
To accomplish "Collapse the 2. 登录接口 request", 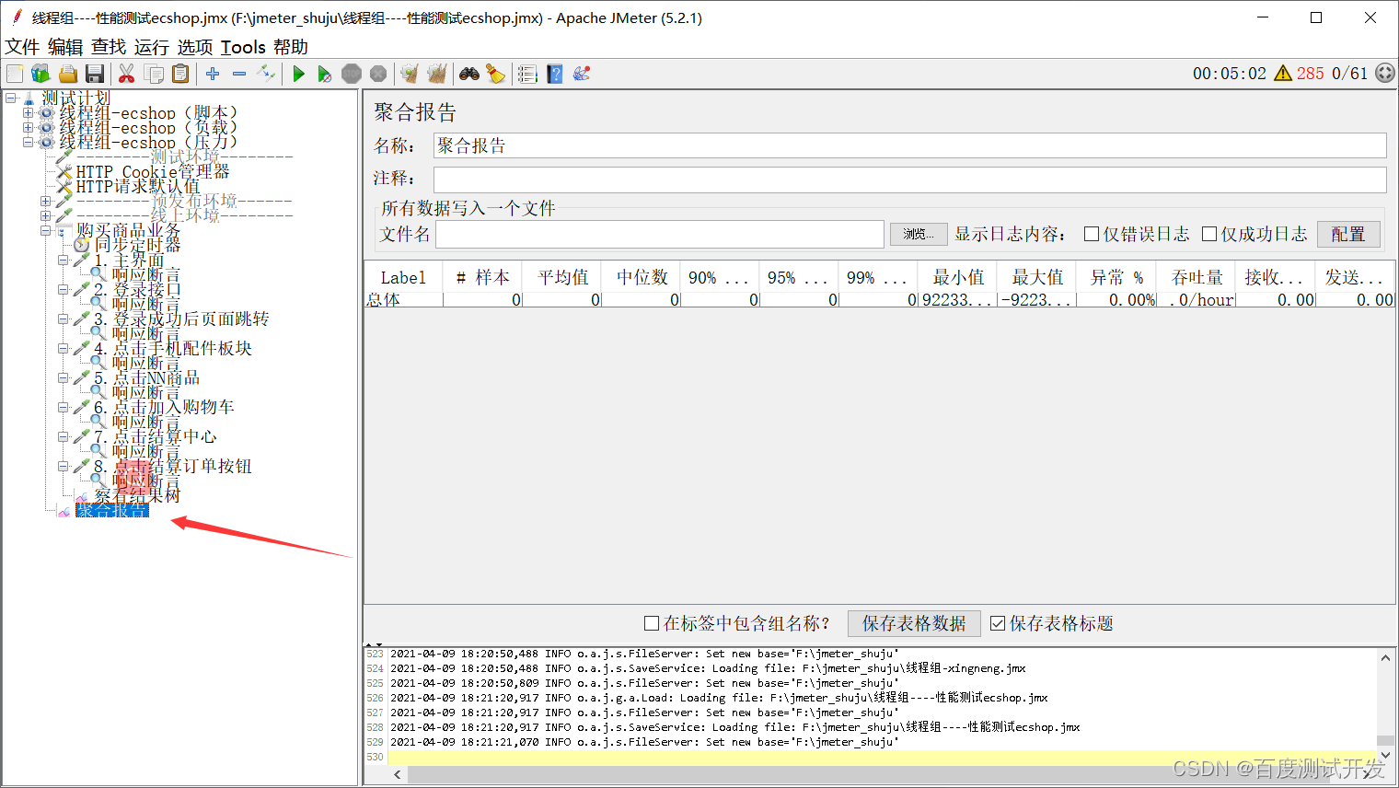I will click(64, 289).
